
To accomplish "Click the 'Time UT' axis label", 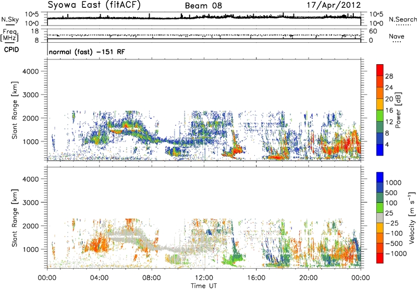I will pyautogui.click(x=204, y=286).
